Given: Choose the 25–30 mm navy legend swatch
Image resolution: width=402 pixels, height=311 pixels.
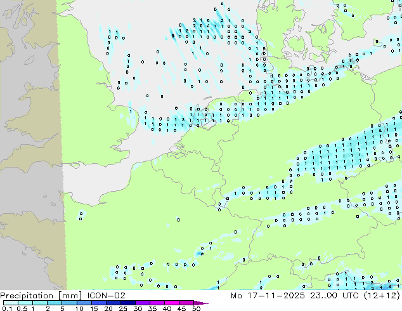Looking at the screenshot, I should tap(127, 303).
